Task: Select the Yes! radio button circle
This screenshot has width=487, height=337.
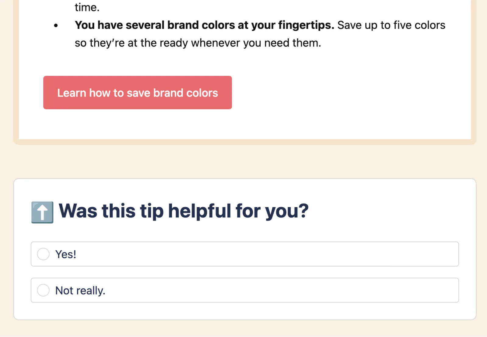Action: (x=43, y=254)
